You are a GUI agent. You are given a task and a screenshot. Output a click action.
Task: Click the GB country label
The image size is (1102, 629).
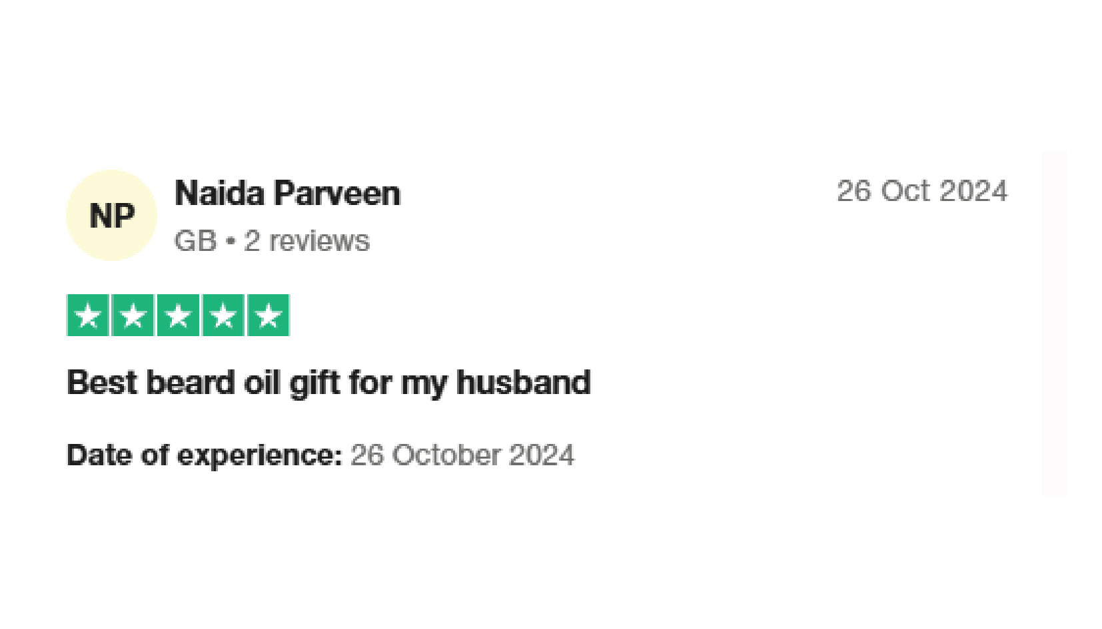click(195, 241)
